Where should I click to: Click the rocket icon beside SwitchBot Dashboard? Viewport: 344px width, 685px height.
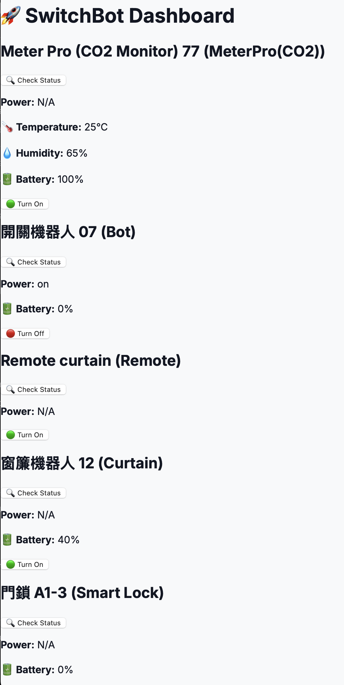pyautogui.click(x=11, y=16)
